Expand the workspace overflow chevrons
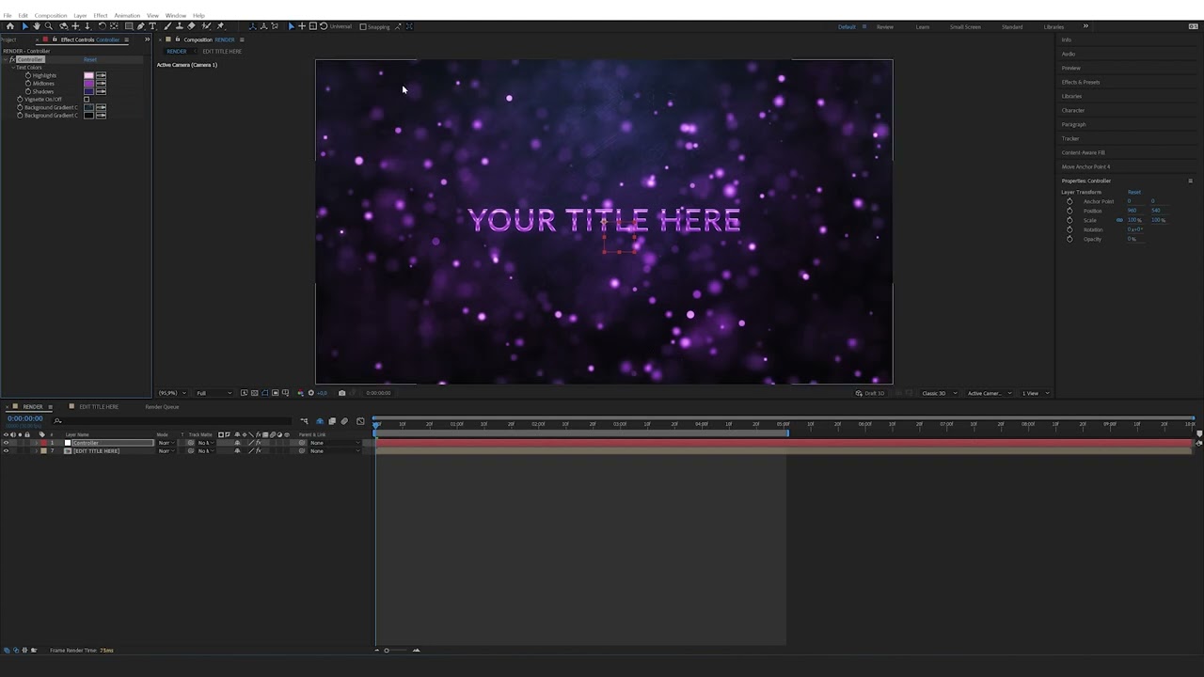Image resolution: width=1204 pixels, height=677 pixels. coord(1085,26)
